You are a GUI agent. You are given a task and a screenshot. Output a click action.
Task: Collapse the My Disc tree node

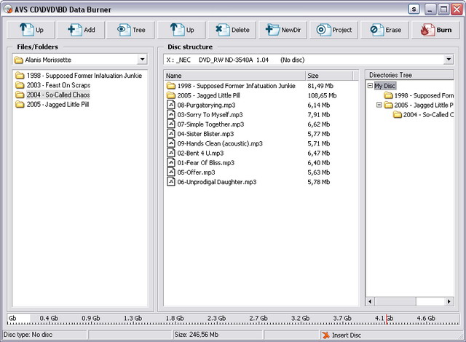tap(370, 86)
